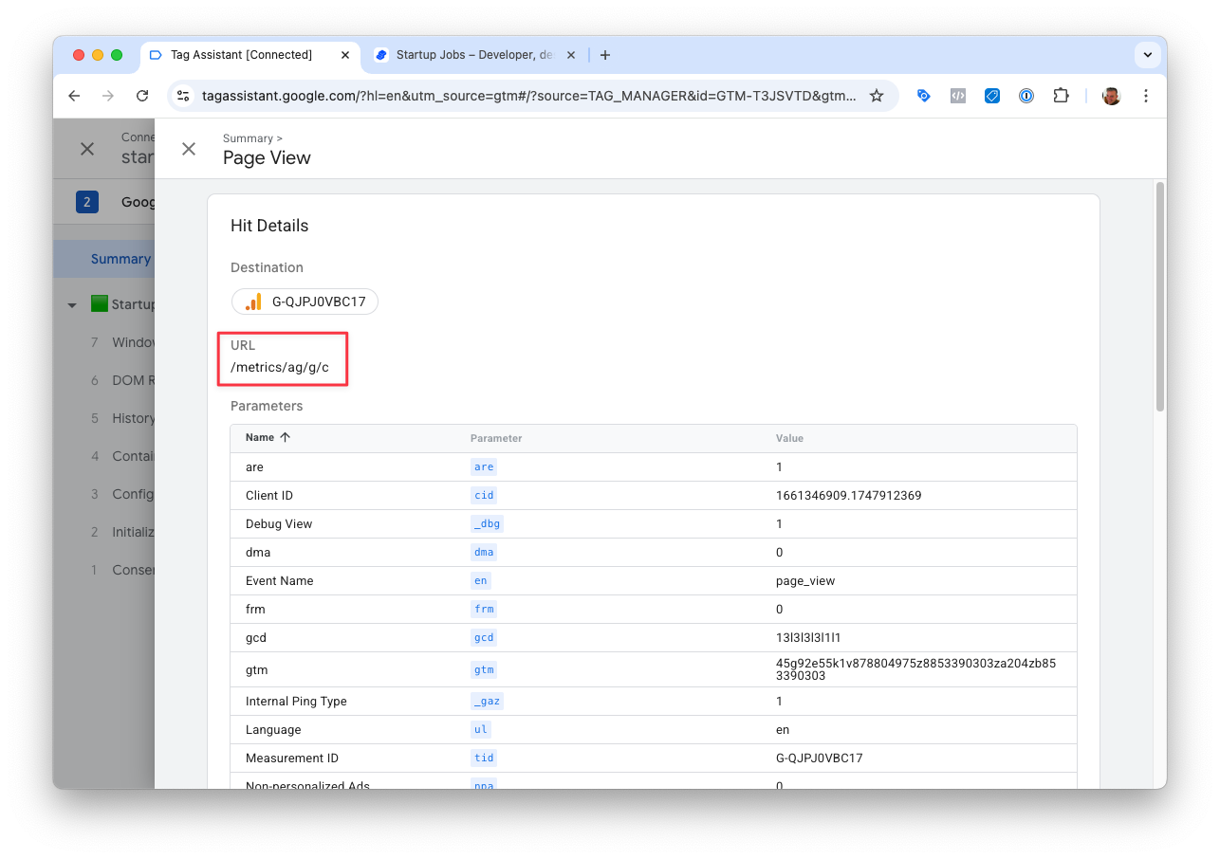
Task: Click the Client ID value 1661346909.1747912369
Action: (x=849, y=496)
